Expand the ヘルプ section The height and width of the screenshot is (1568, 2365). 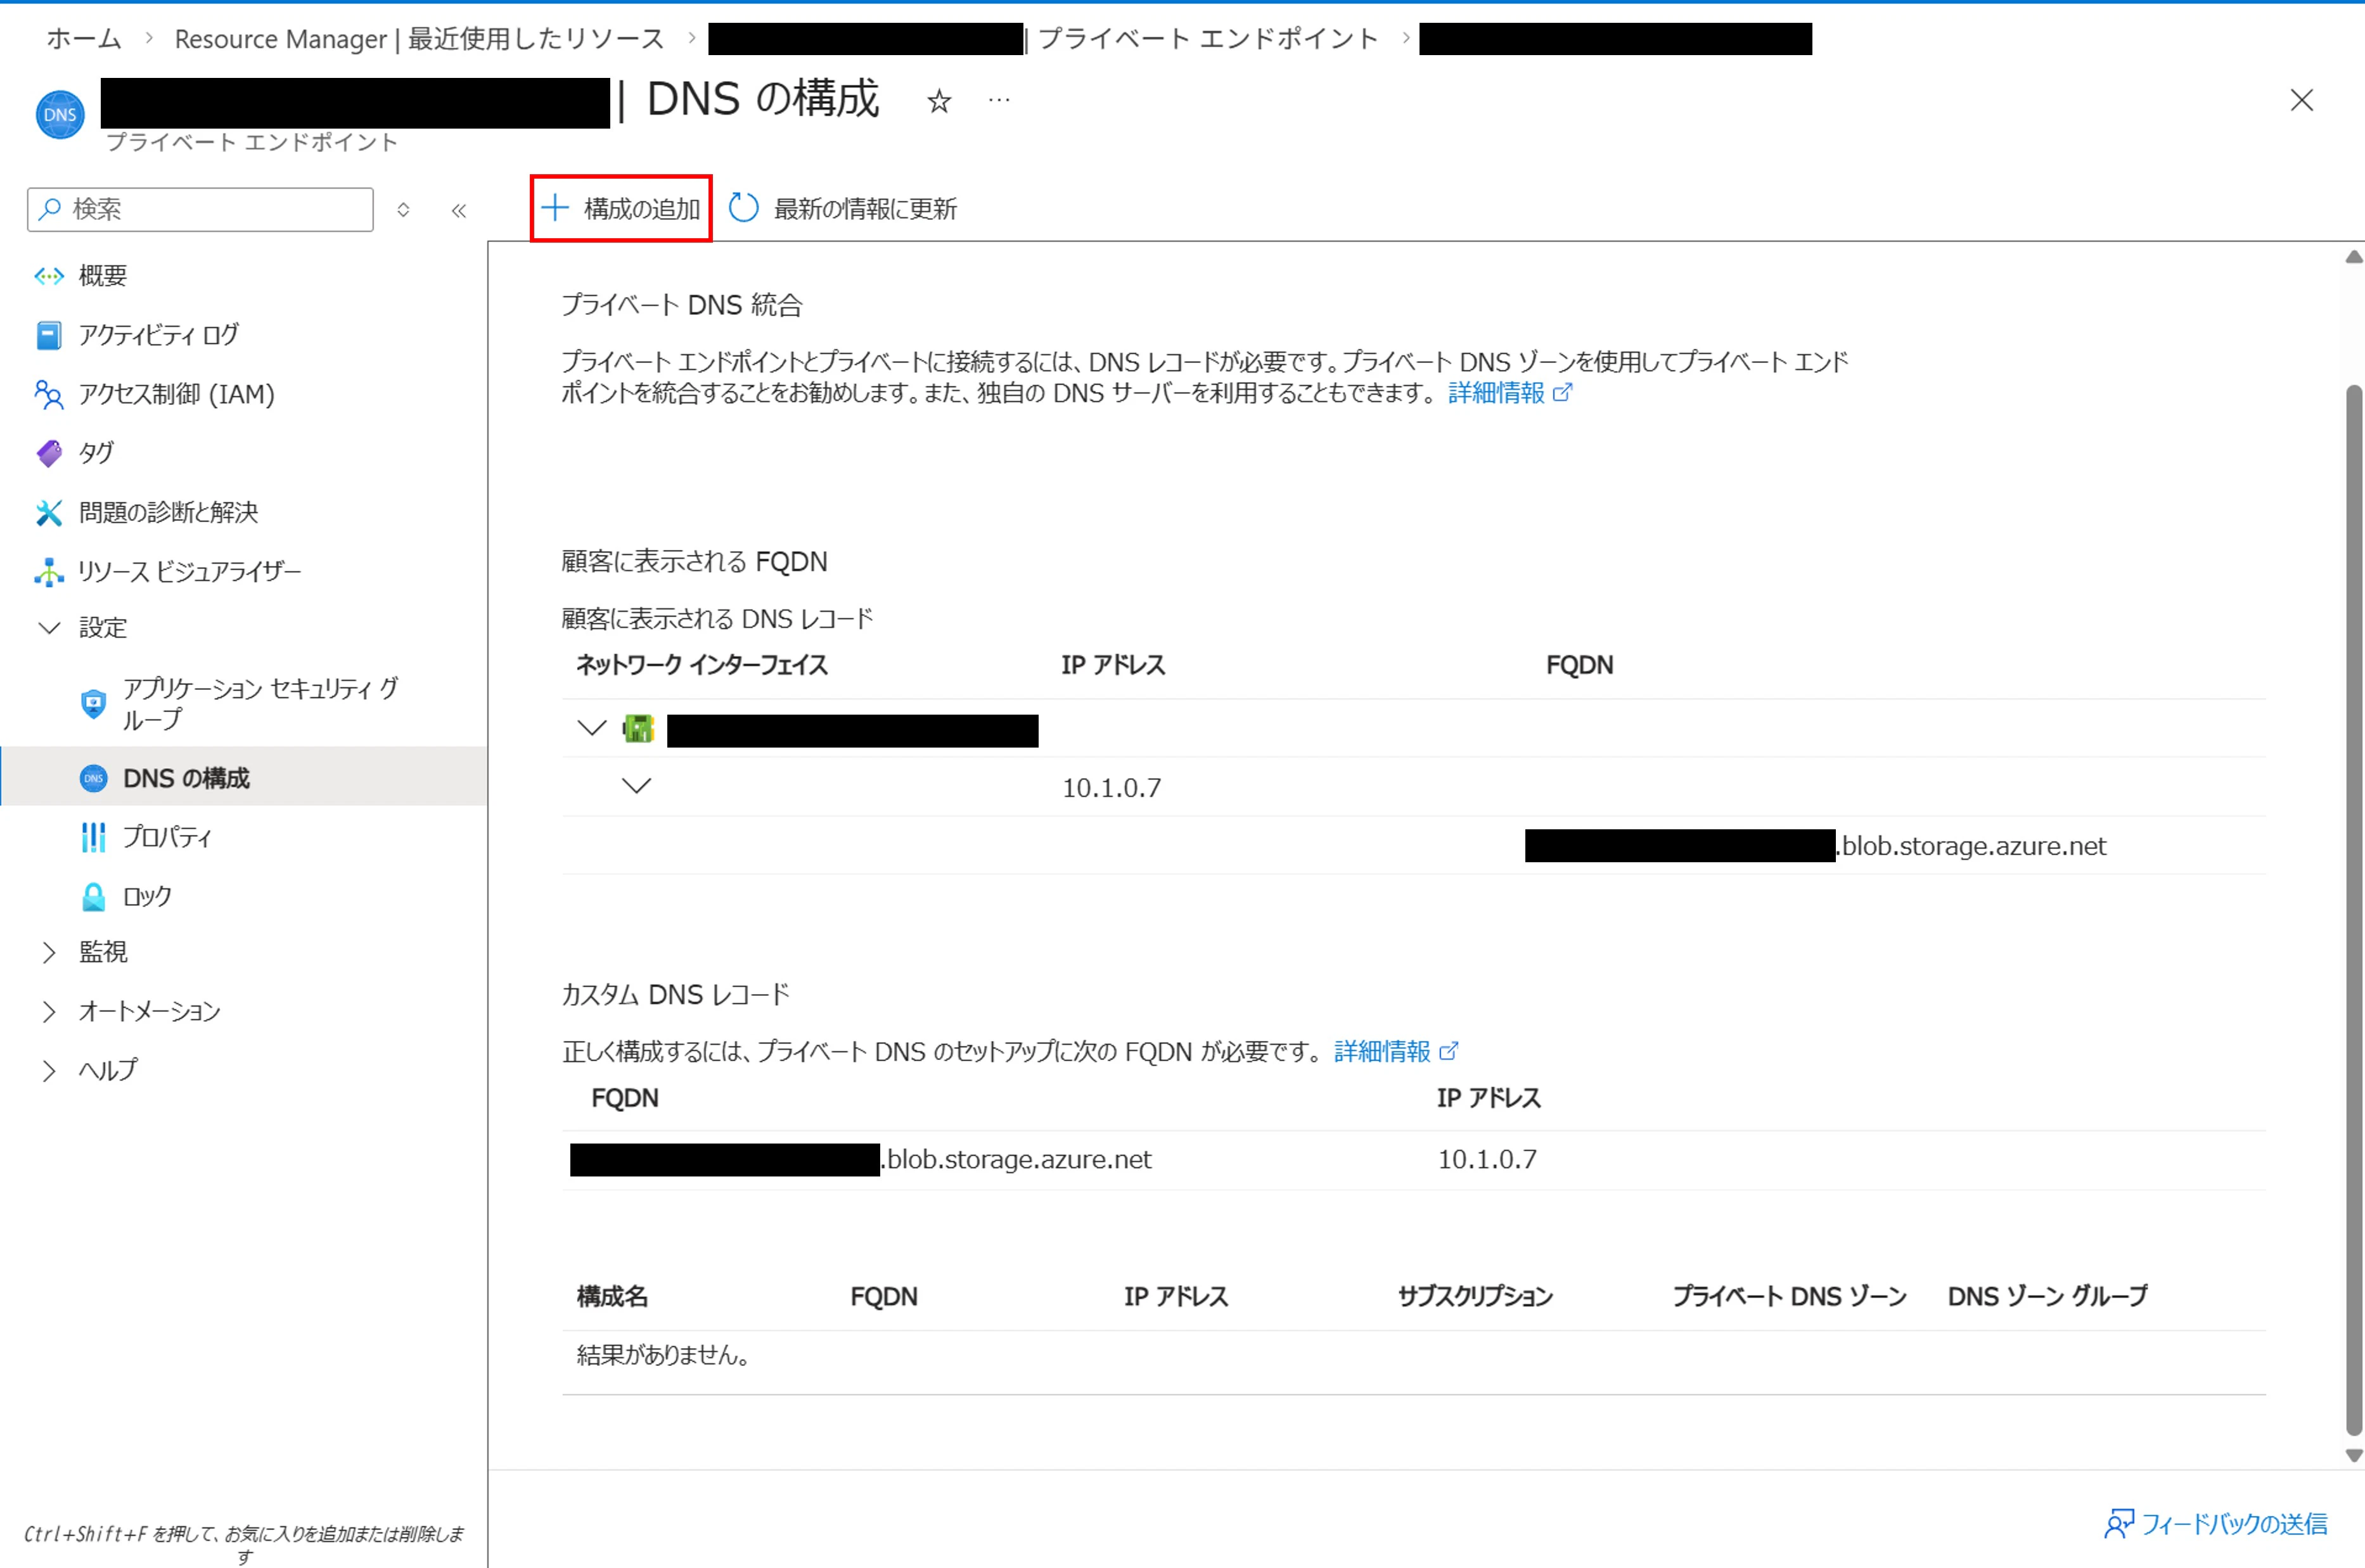click(x=48, y=1070)
